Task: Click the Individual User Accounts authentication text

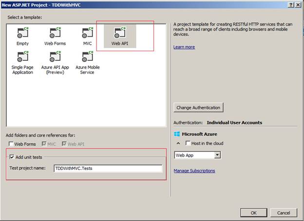Action: point(234,123)
